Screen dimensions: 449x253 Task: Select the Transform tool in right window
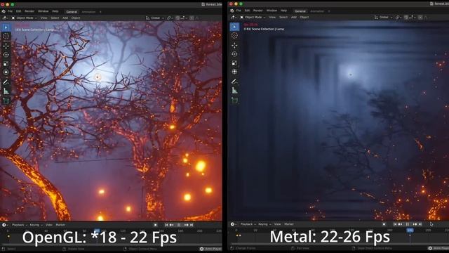(x=234, y=72)
